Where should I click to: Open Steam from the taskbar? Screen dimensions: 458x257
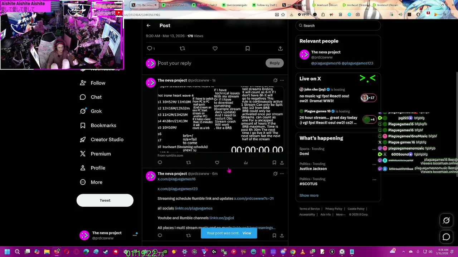(106, 252)
